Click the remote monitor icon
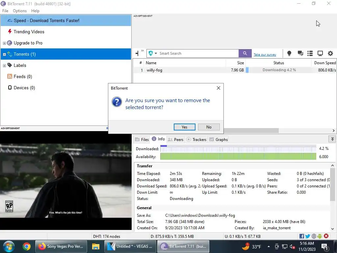Screen dimensions: 337x253 (320, 53)
